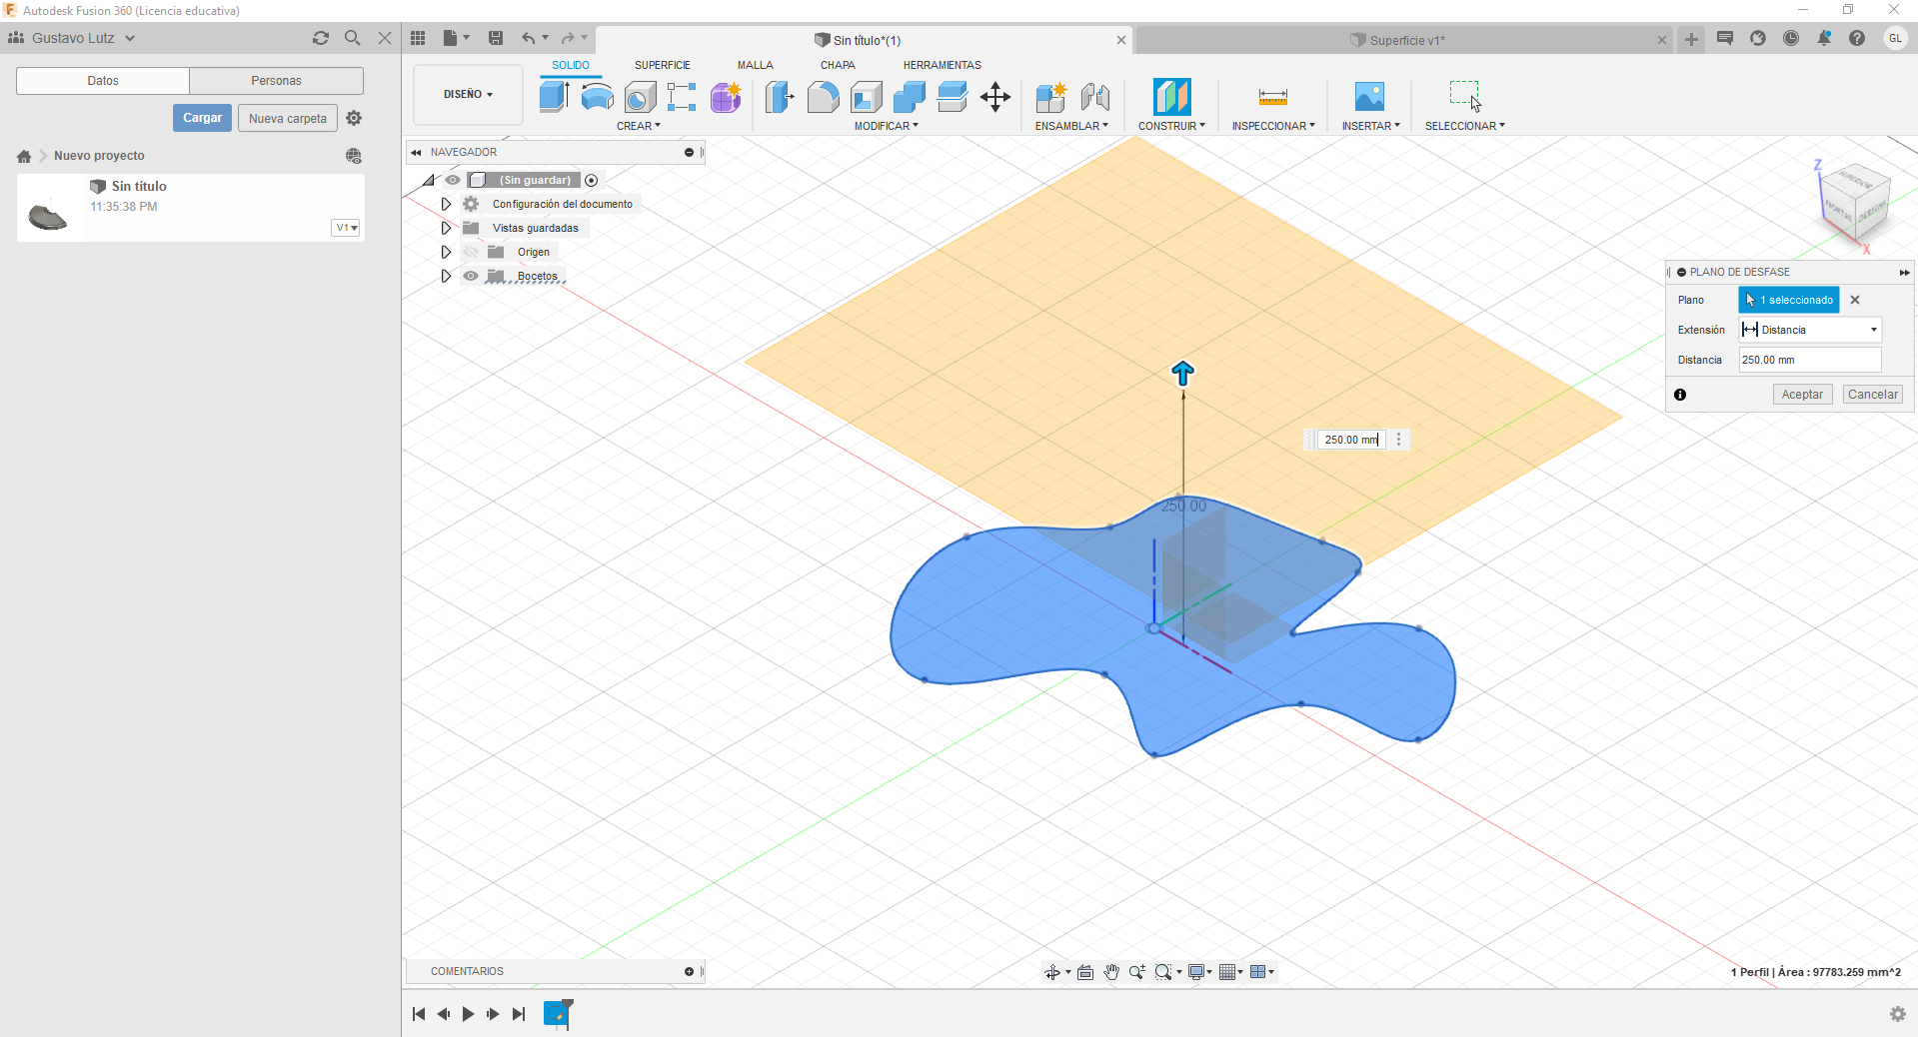Click the 1 seleccionado plane selector
The height and width of the screenshot is (1037, 1918).
1789,300
